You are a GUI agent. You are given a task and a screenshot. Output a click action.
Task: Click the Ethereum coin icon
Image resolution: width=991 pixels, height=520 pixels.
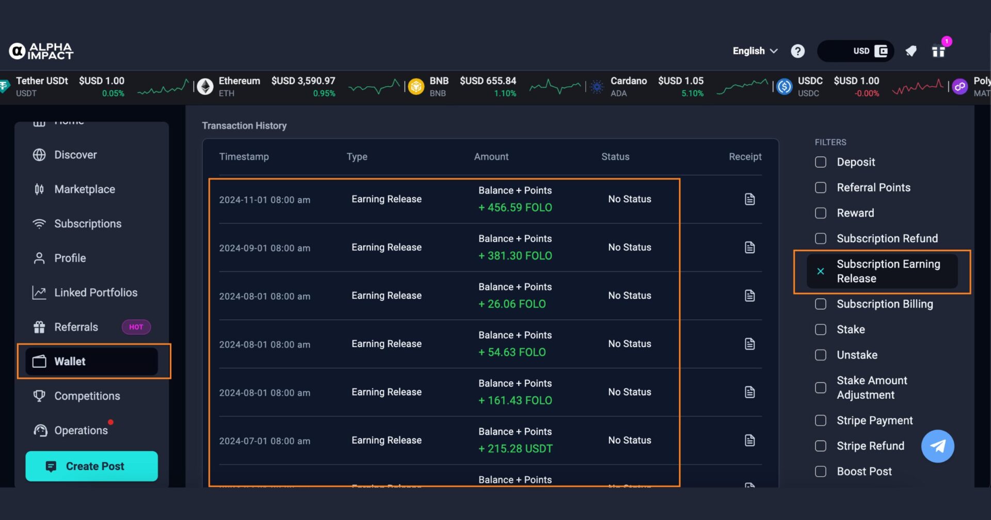click(x=205, y=87)
